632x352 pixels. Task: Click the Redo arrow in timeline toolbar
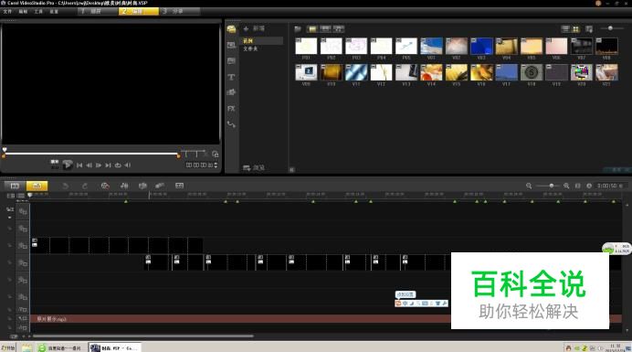85,186
